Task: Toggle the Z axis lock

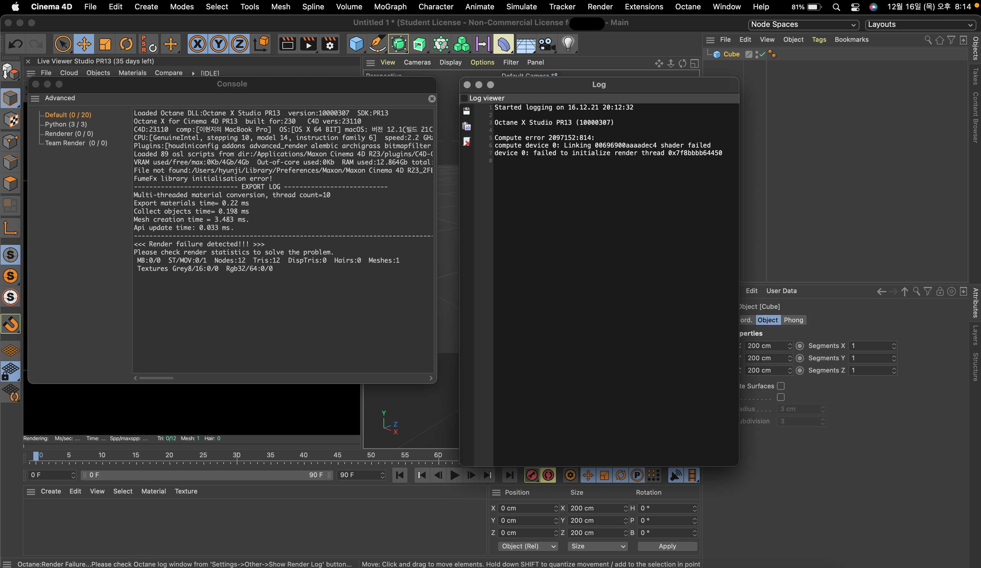Action: (x=239, y=44)
